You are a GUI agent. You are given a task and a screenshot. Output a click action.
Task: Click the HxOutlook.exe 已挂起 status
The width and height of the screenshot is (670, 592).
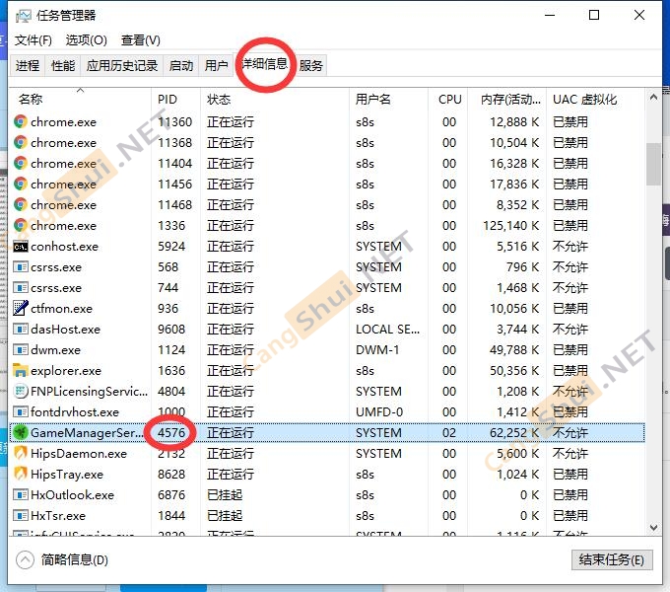(225, 495)
